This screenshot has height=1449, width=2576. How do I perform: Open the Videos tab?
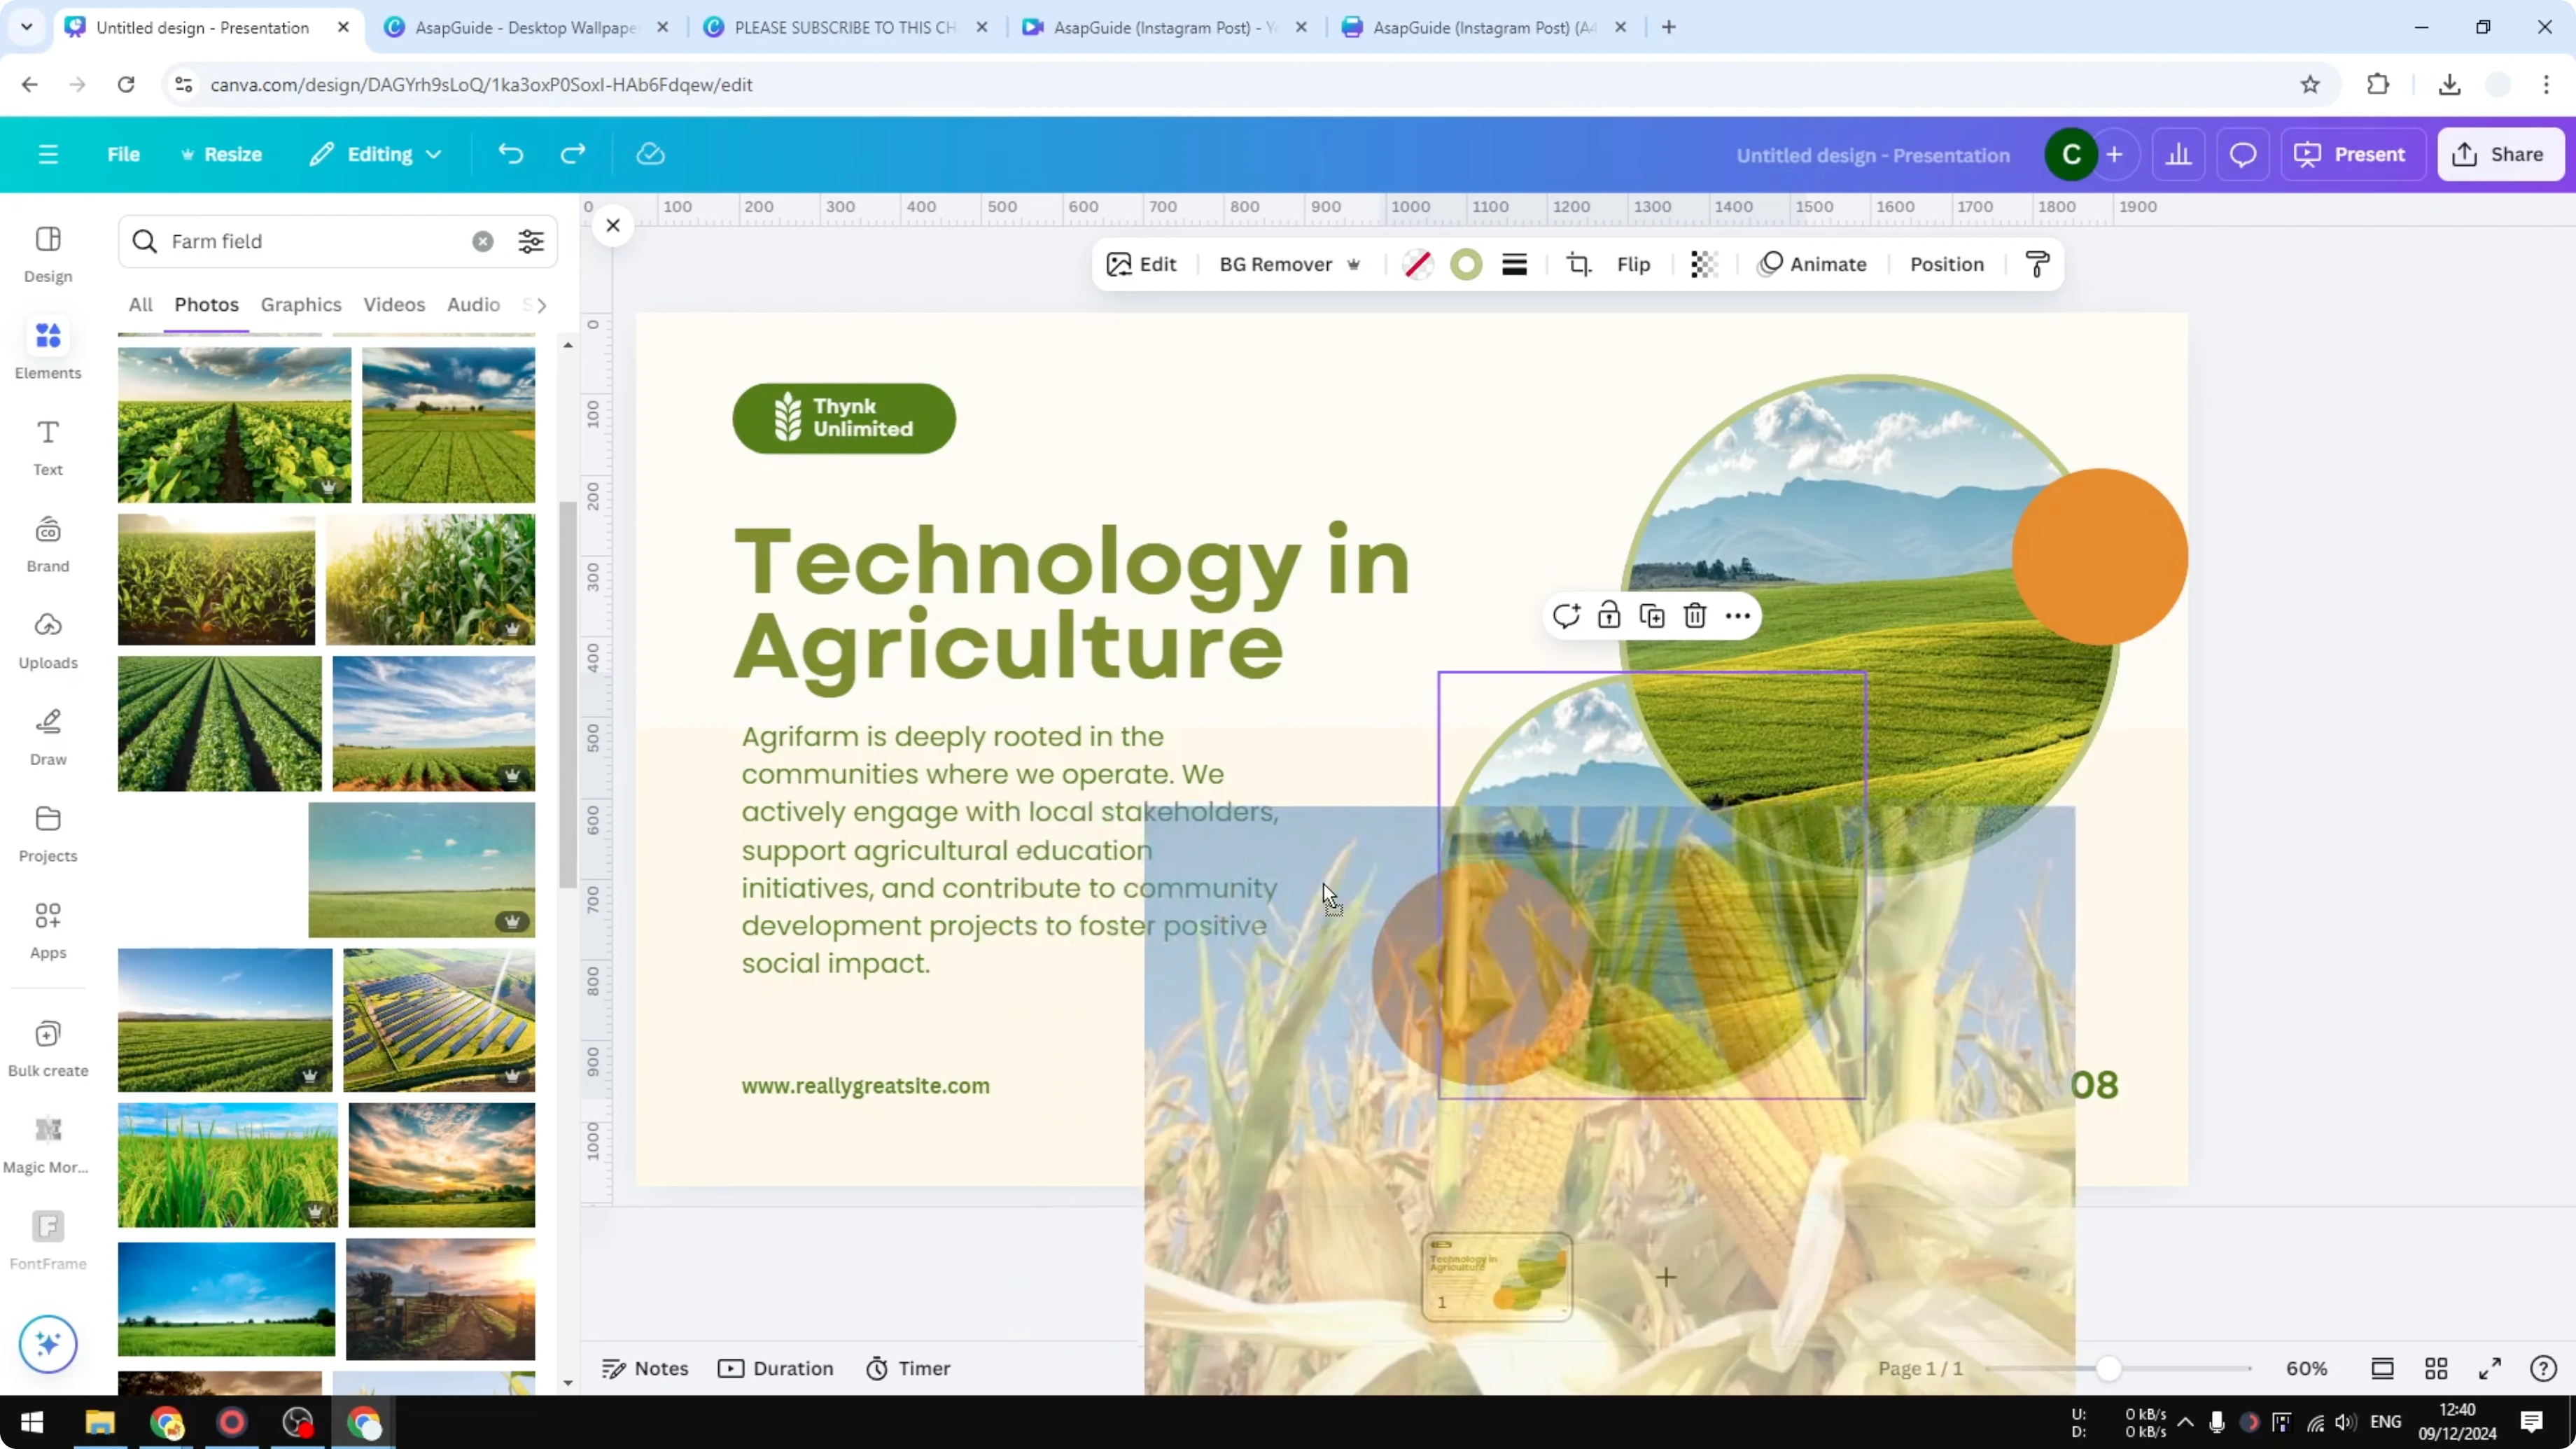coord(394,305)
